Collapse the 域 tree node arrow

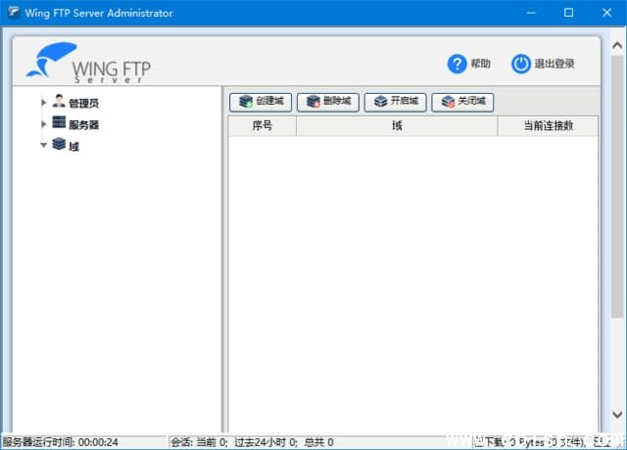(43, 145)
